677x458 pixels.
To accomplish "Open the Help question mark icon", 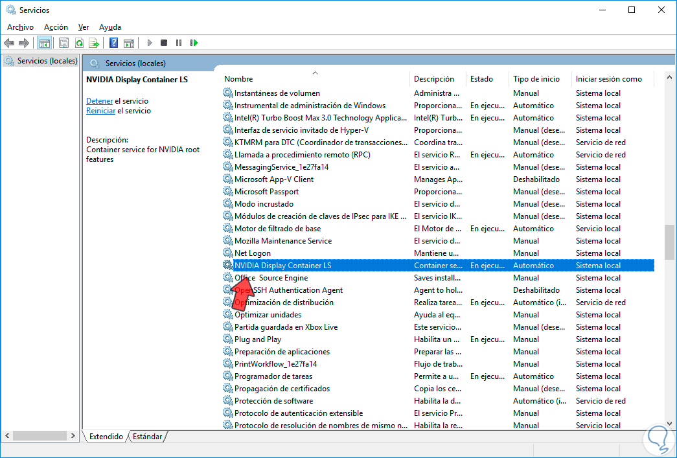I will click(113, 43).
